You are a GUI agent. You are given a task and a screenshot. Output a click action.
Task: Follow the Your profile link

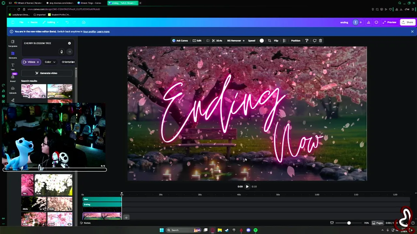[89, 32]
